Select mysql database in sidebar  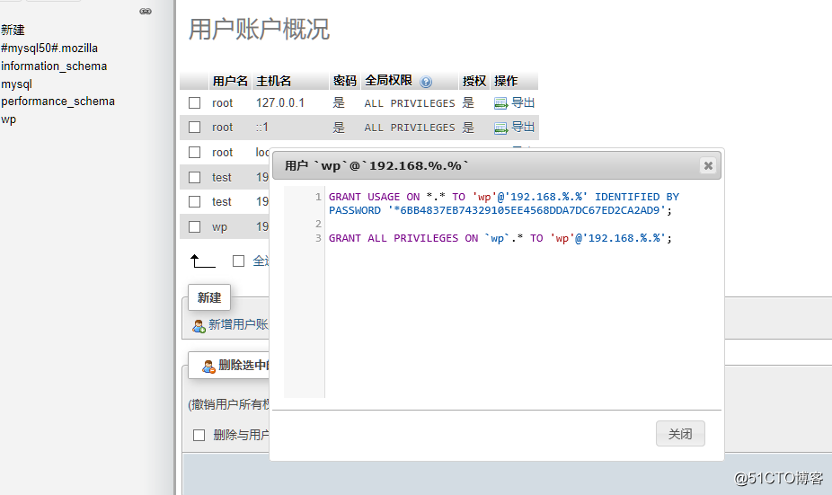coord(16,84)
